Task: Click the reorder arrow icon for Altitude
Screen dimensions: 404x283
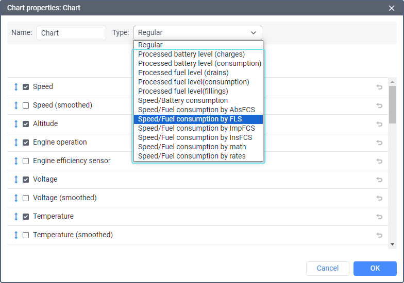Action: coord(16,124)
